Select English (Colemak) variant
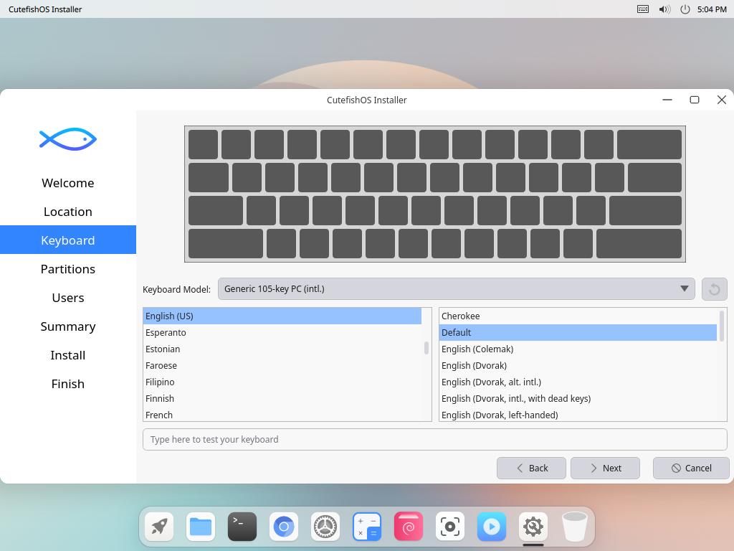 [578, 349]
